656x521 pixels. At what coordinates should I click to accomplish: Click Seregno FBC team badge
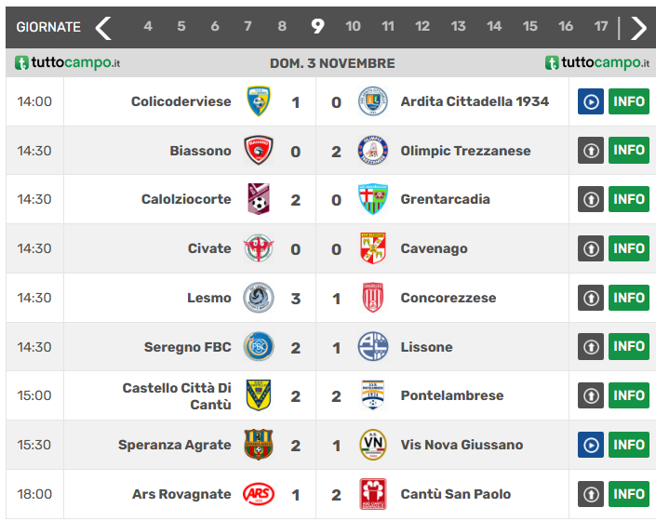pyautogui.click(x=259, y=347)
